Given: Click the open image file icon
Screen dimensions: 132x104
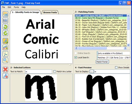Looking at the screenshot, I should (5, 14).
